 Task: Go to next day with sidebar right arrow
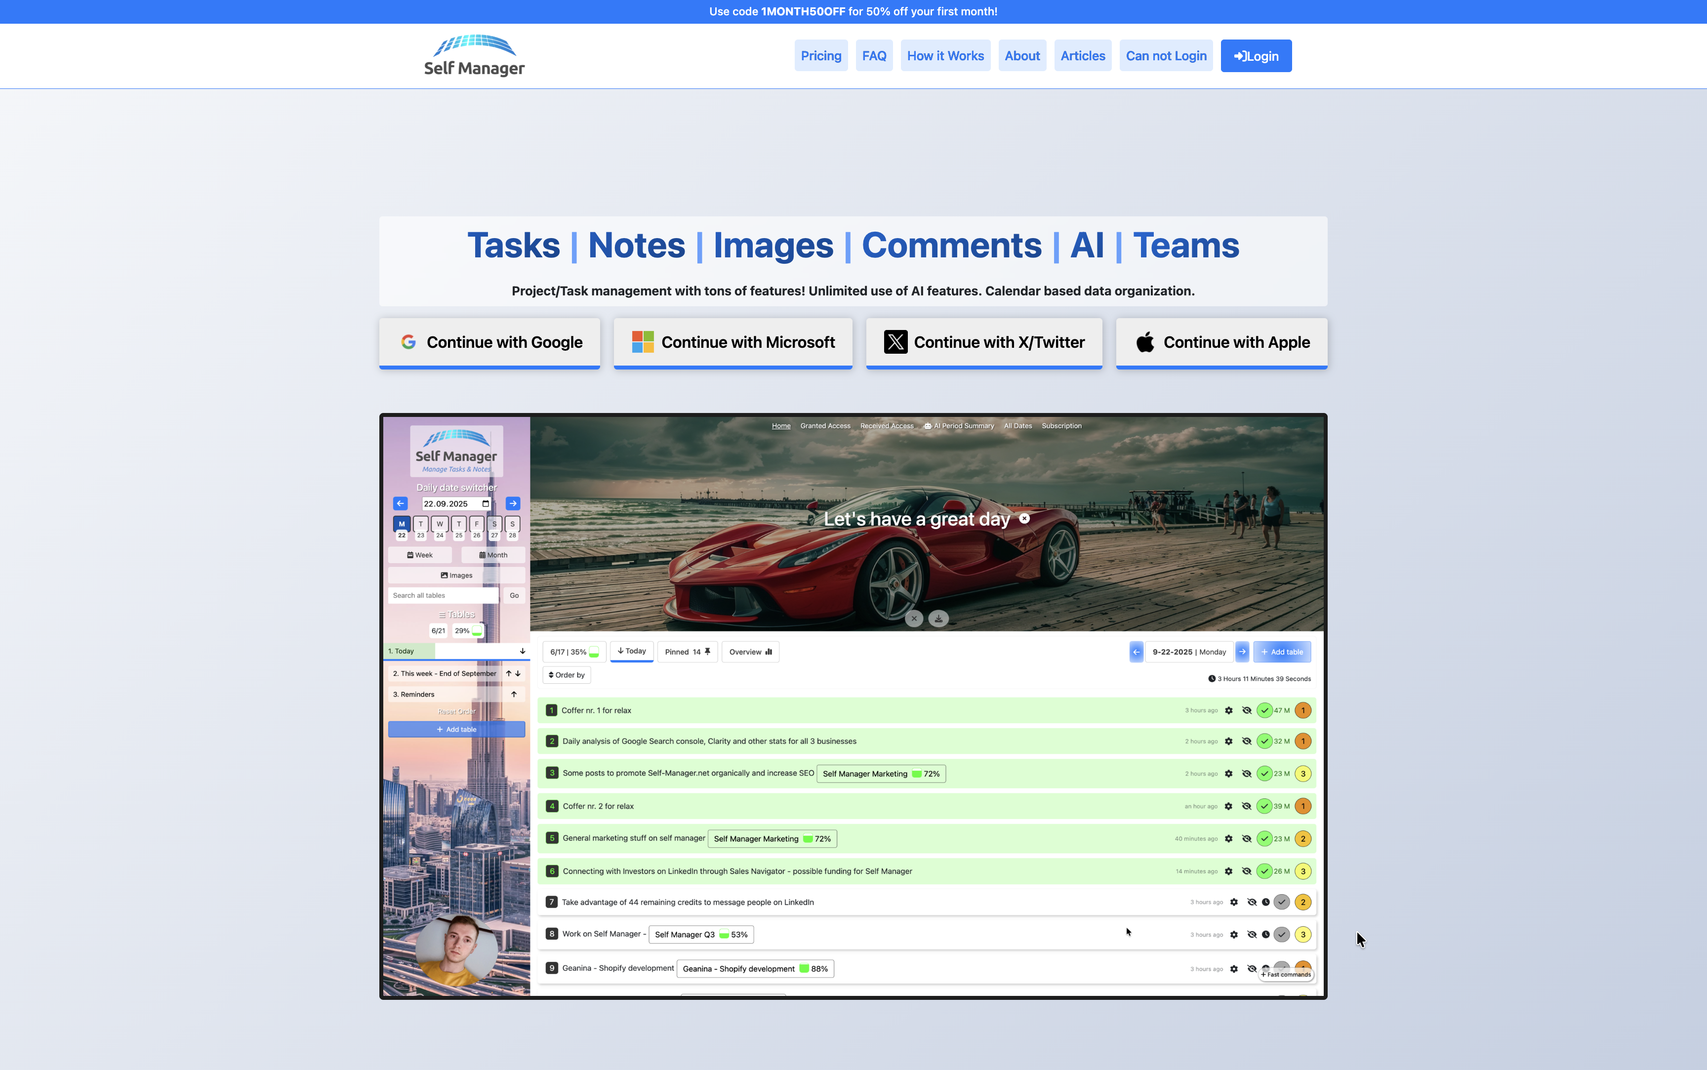[x=513, y=504]
